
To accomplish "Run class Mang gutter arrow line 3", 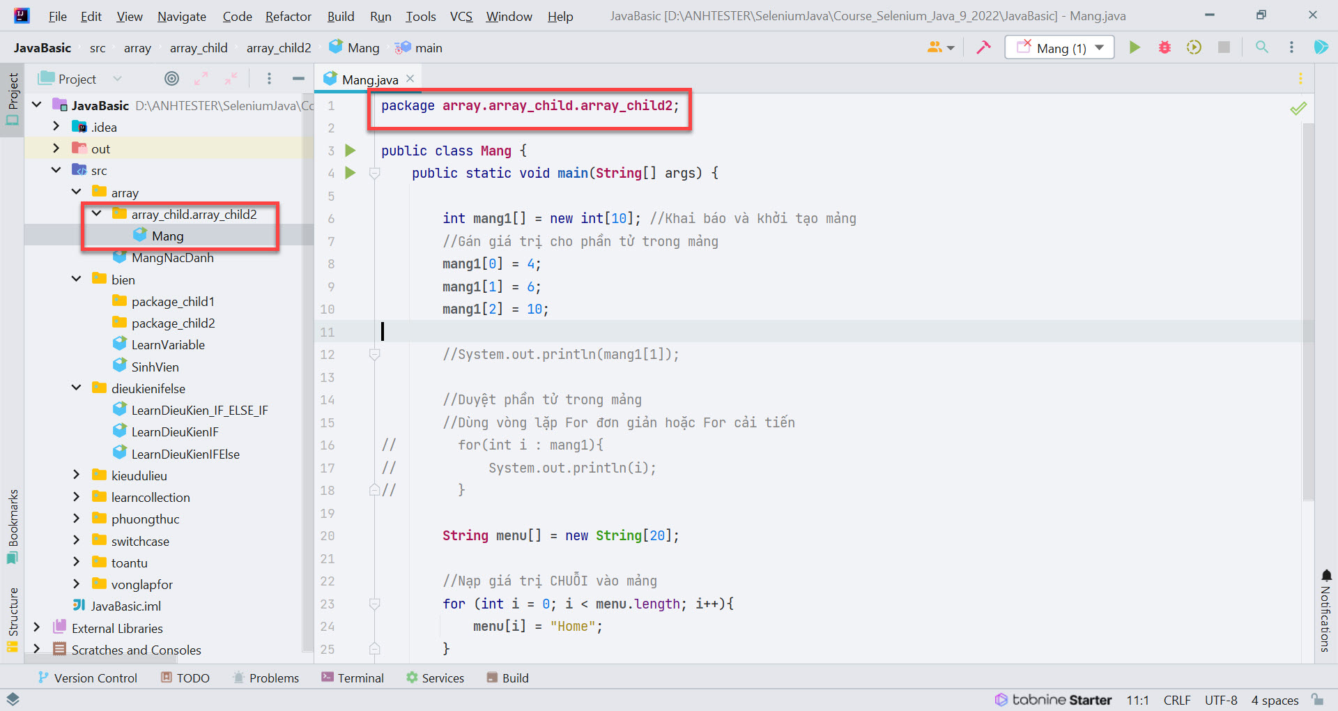I will 351,151.
